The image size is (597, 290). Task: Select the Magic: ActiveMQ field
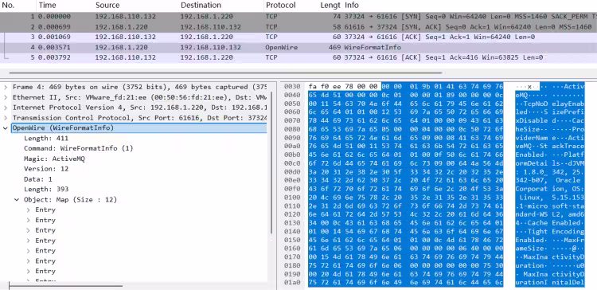[x=54, y=159]
